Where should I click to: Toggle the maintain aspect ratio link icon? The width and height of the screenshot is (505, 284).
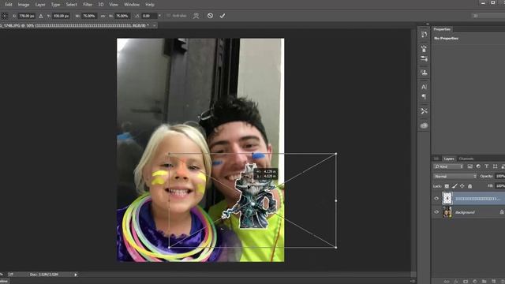click(x=103, y=16)
